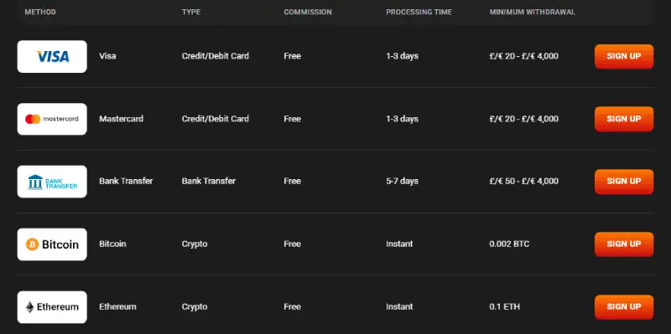Select the Mastercard method name text
671x334 pixels.
click(121, 119)
